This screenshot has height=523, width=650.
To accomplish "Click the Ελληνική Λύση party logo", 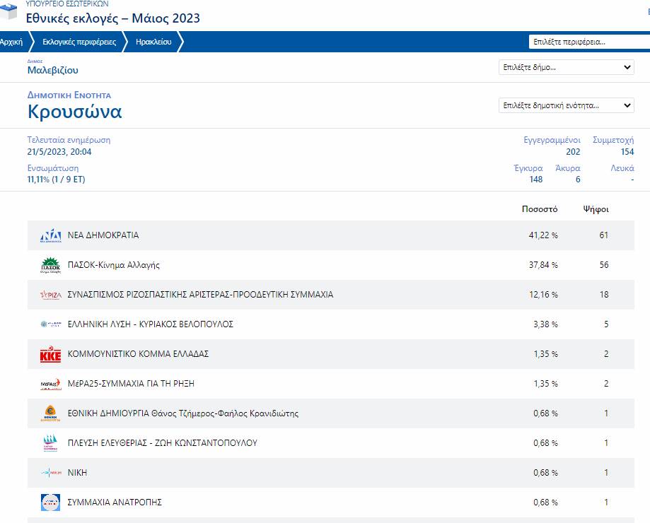I will (51, 324).
